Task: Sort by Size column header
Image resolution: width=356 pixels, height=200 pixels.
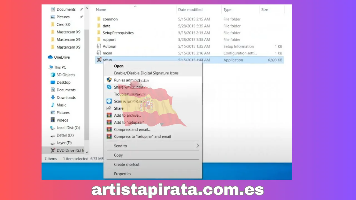Action: pyautogui.click(x=265, y=9)
